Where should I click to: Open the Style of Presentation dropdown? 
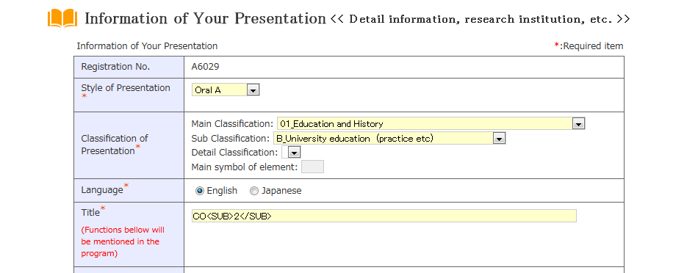pyautogui.click(x=226, y=90)
